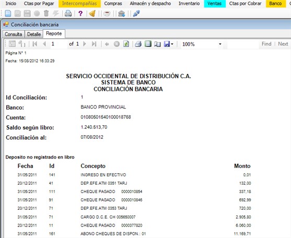The image size is (291, 238).
Task: Go to next report page arrow
Action: [x=85, y=44]
